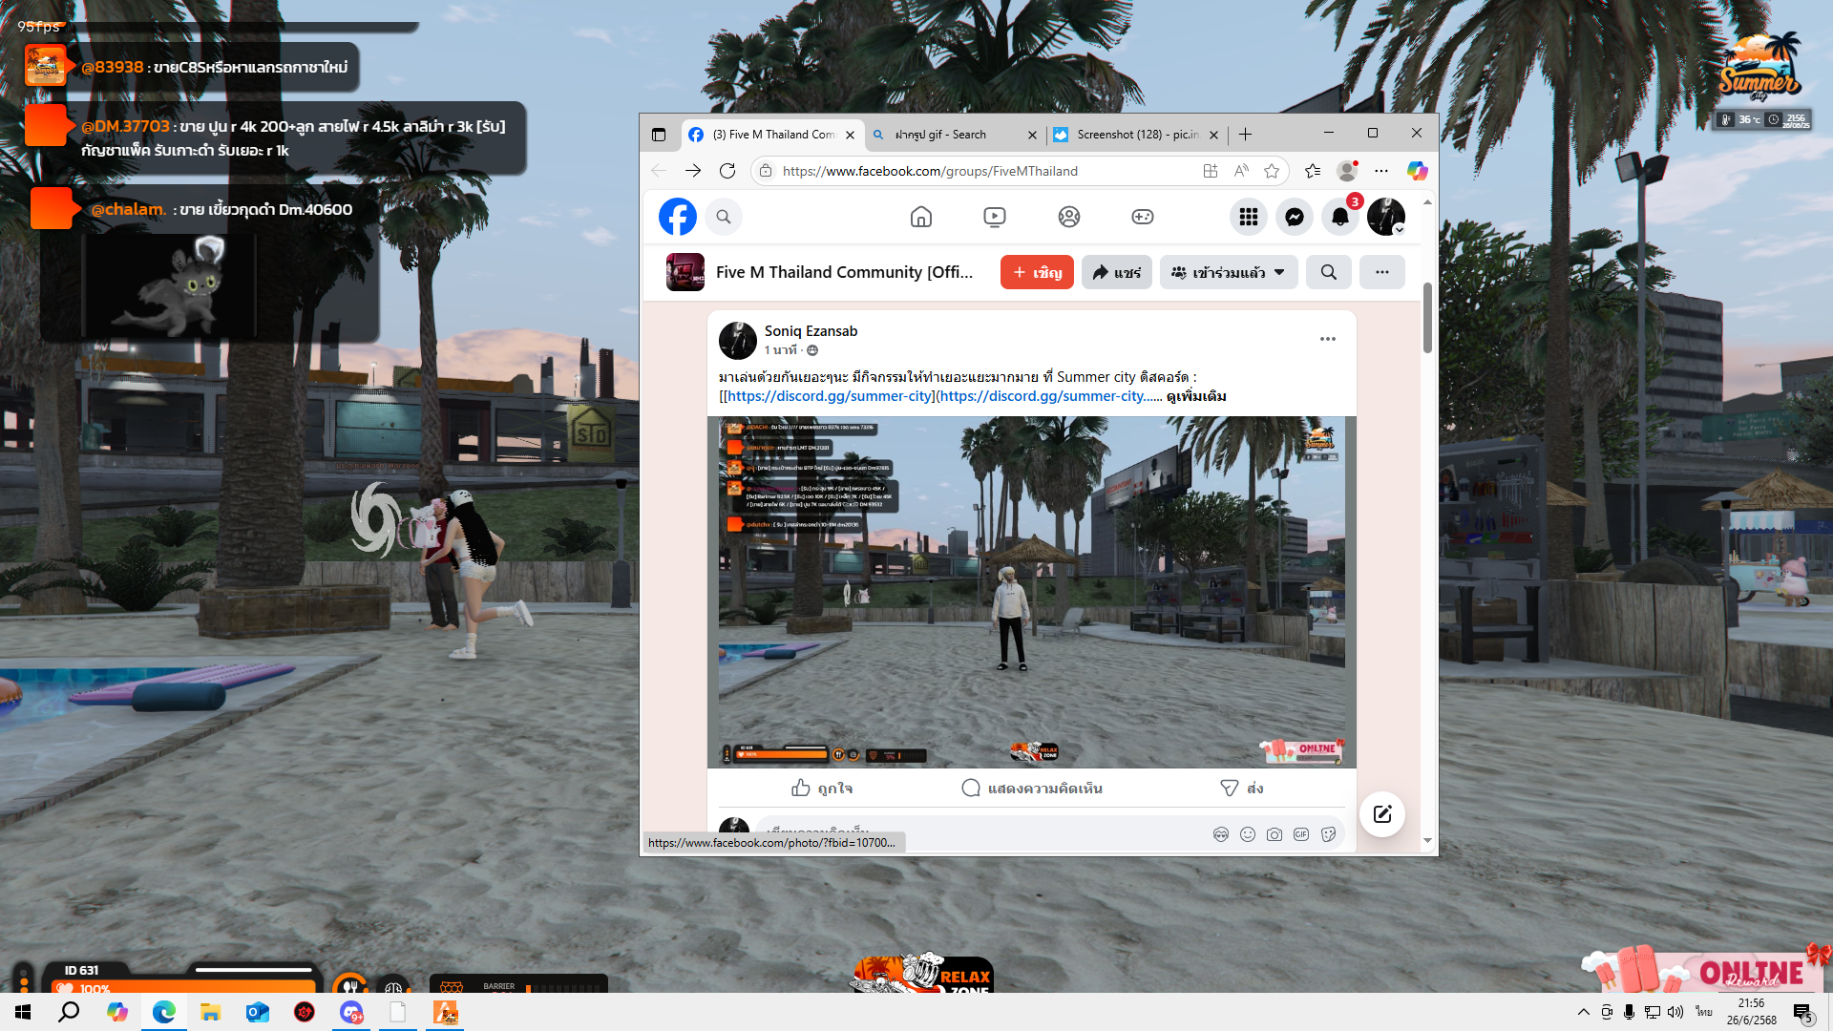Viewport: 1833px width, 1031px height.
Task: Open the discord.gg/summer-city link
Action: pos(829,396)
